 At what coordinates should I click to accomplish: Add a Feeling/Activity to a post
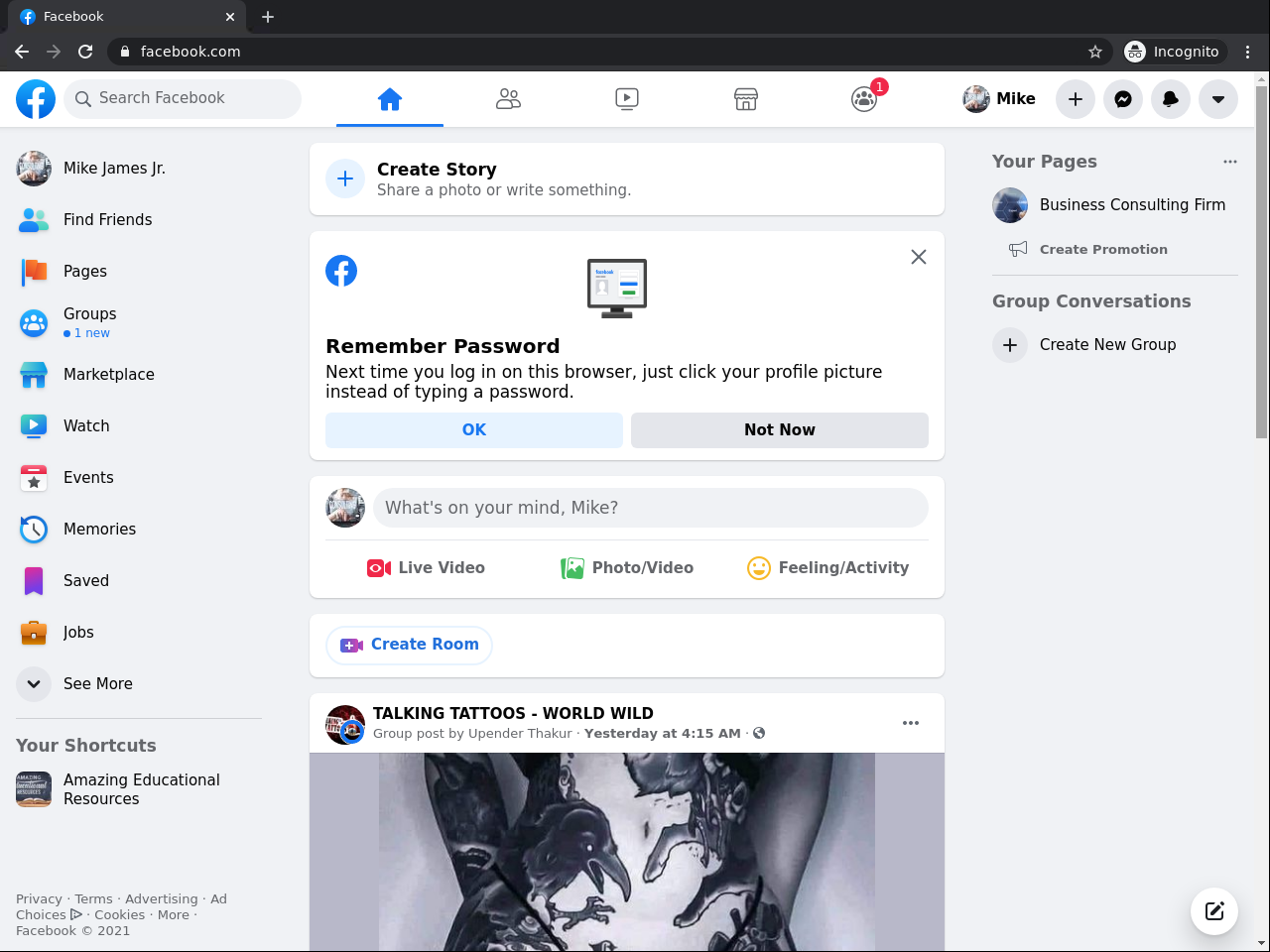(x=828, y=568)
